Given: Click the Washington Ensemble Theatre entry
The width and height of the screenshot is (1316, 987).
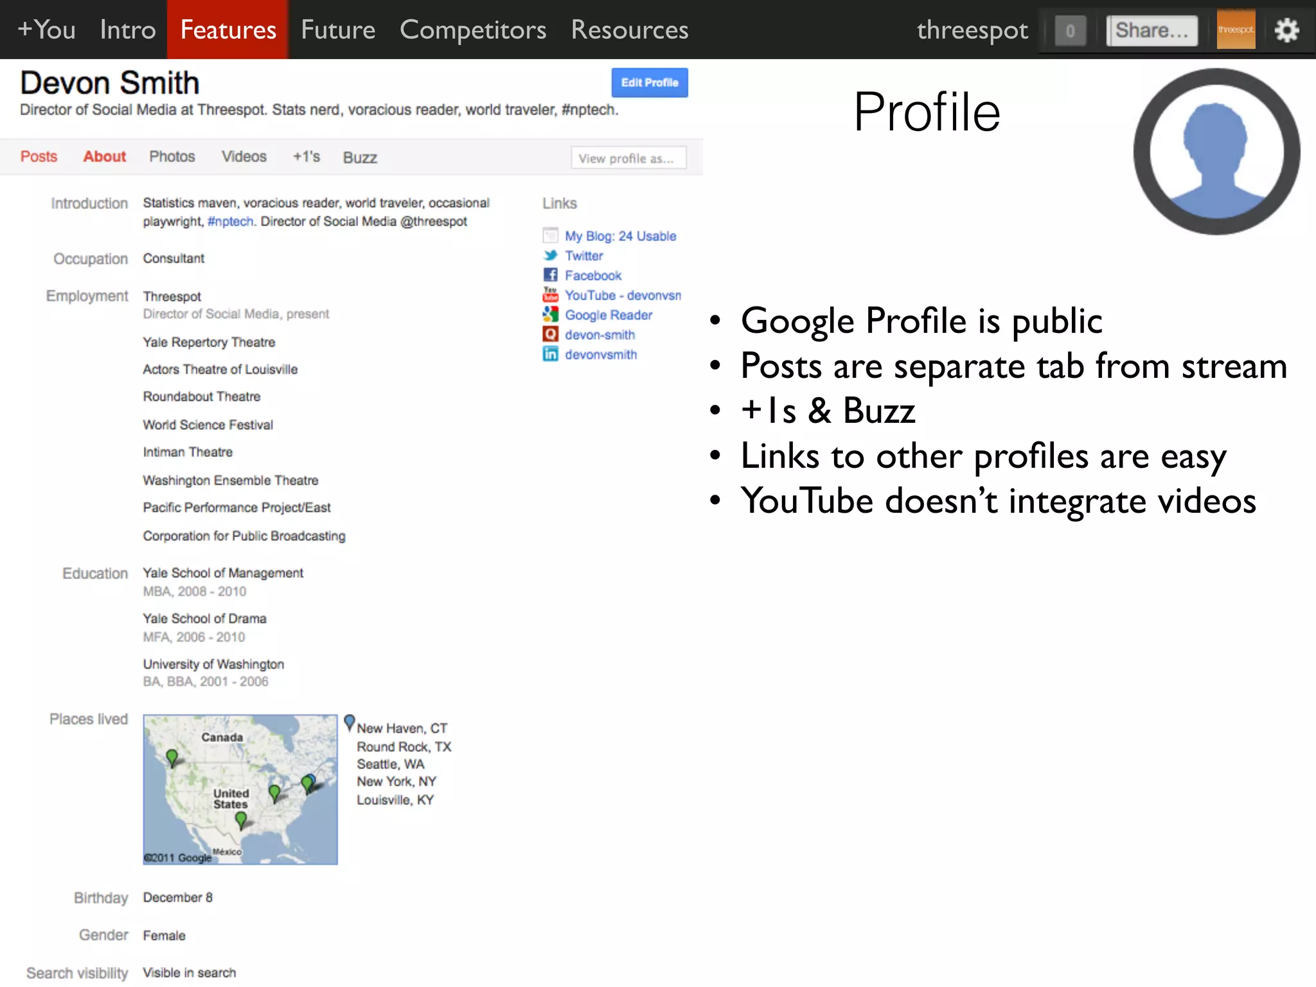Looking at the screenshot, I should (x=231, y=481).
